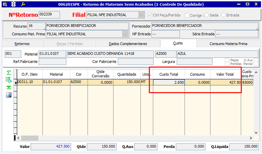Click lookup marker on Recurso description field
262x154 pixels.
45,29
